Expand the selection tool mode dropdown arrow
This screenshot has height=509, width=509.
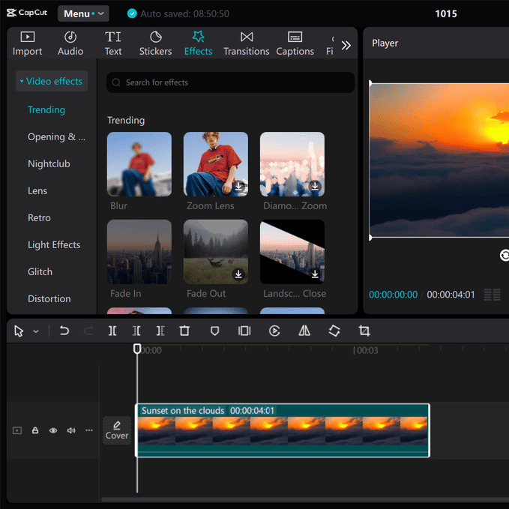click(x=36, y=331)
